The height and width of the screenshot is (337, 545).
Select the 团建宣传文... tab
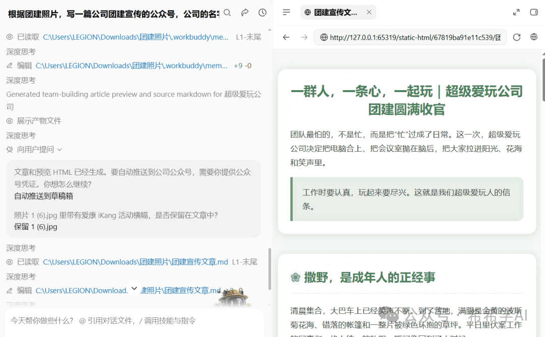(x=338, y=12)
